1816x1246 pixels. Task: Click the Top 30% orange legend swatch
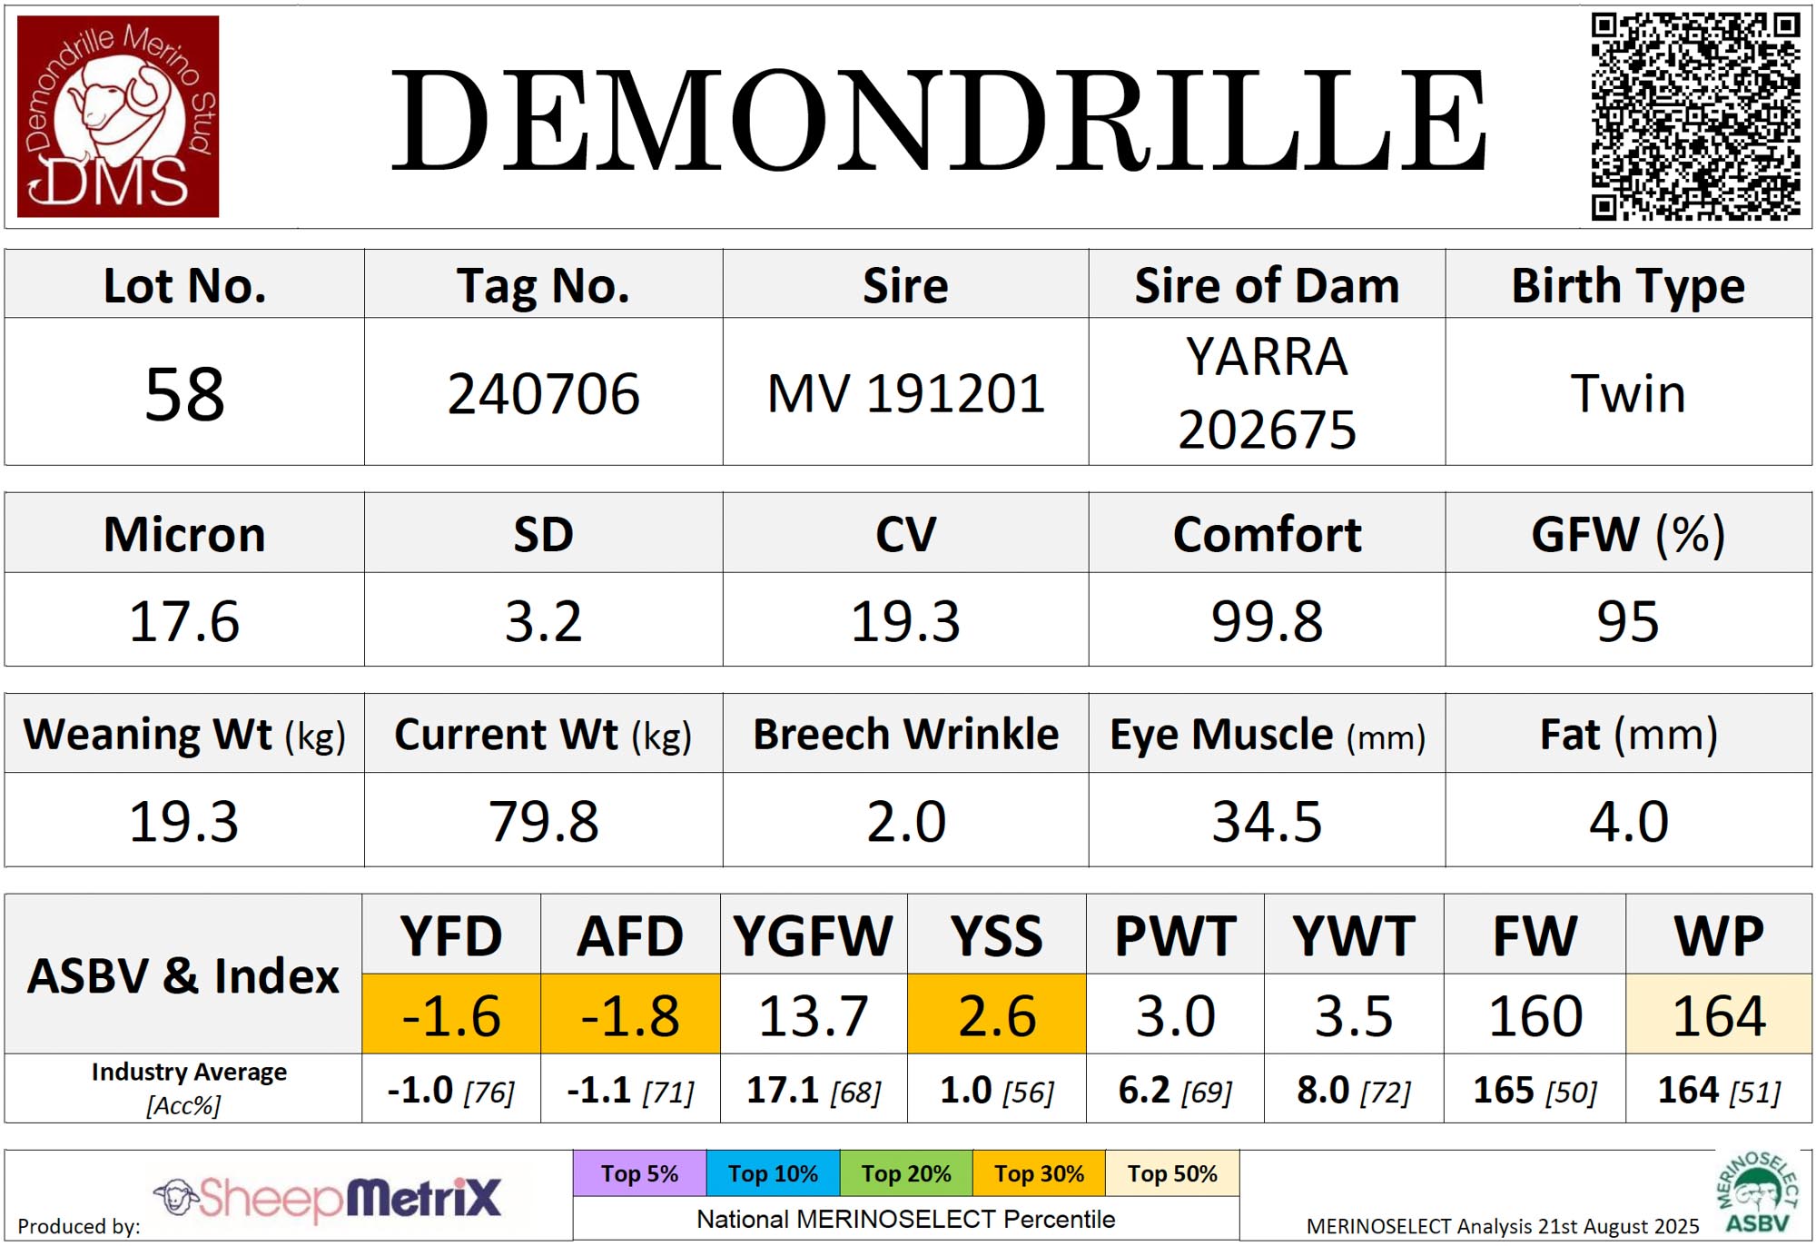1039,1173
